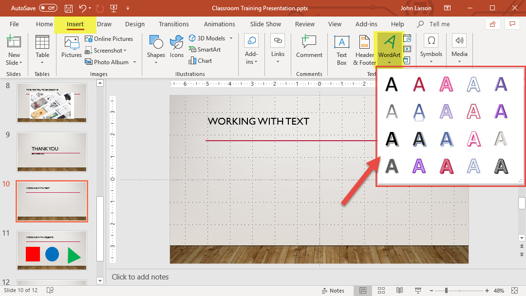Screen dimensions: 526x296
Task: Switch to the Design tab
Action: pyautogui.click(x=134, y=24)
